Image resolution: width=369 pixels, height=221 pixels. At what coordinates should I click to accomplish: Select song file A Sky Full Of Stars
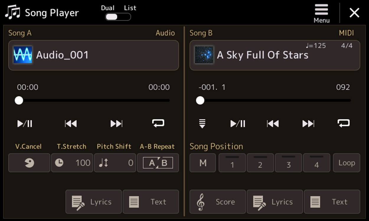click(x=275, y=55)
